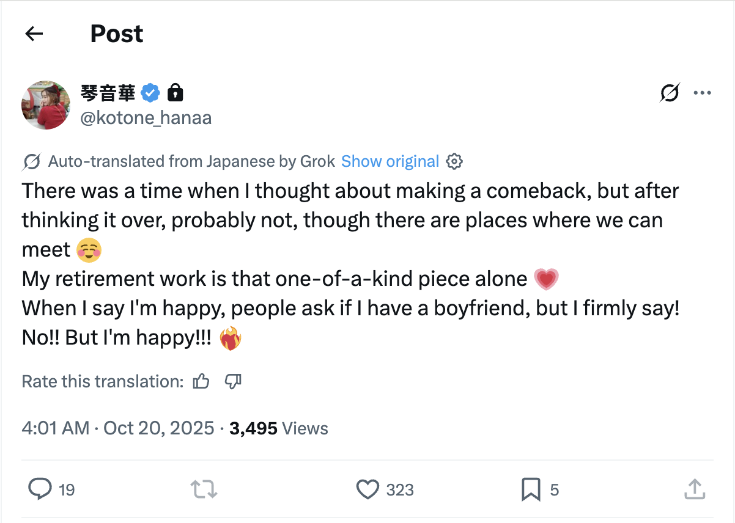
Task: Click Show original link
Action: (390, 161)
